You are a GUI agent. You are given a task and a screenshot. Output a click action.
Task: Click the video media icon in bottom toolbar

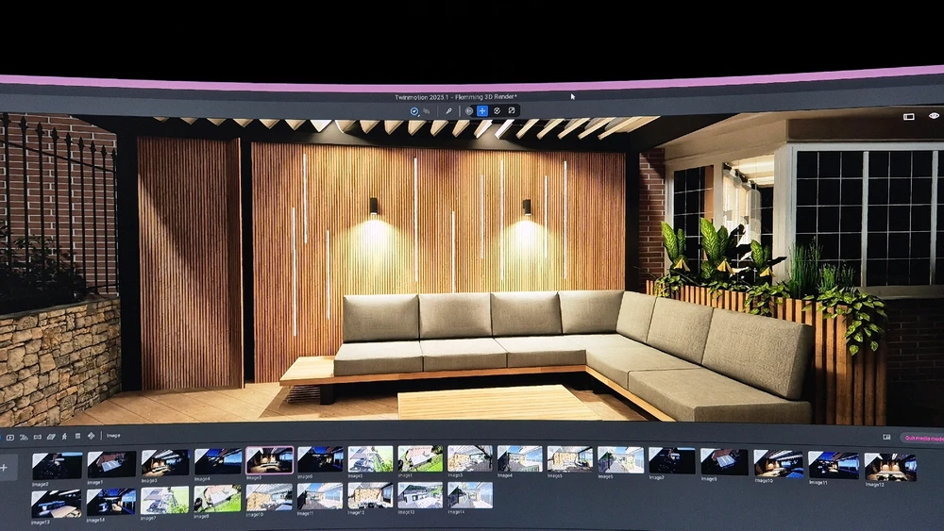pyautogui.click(x=10, y=437)
